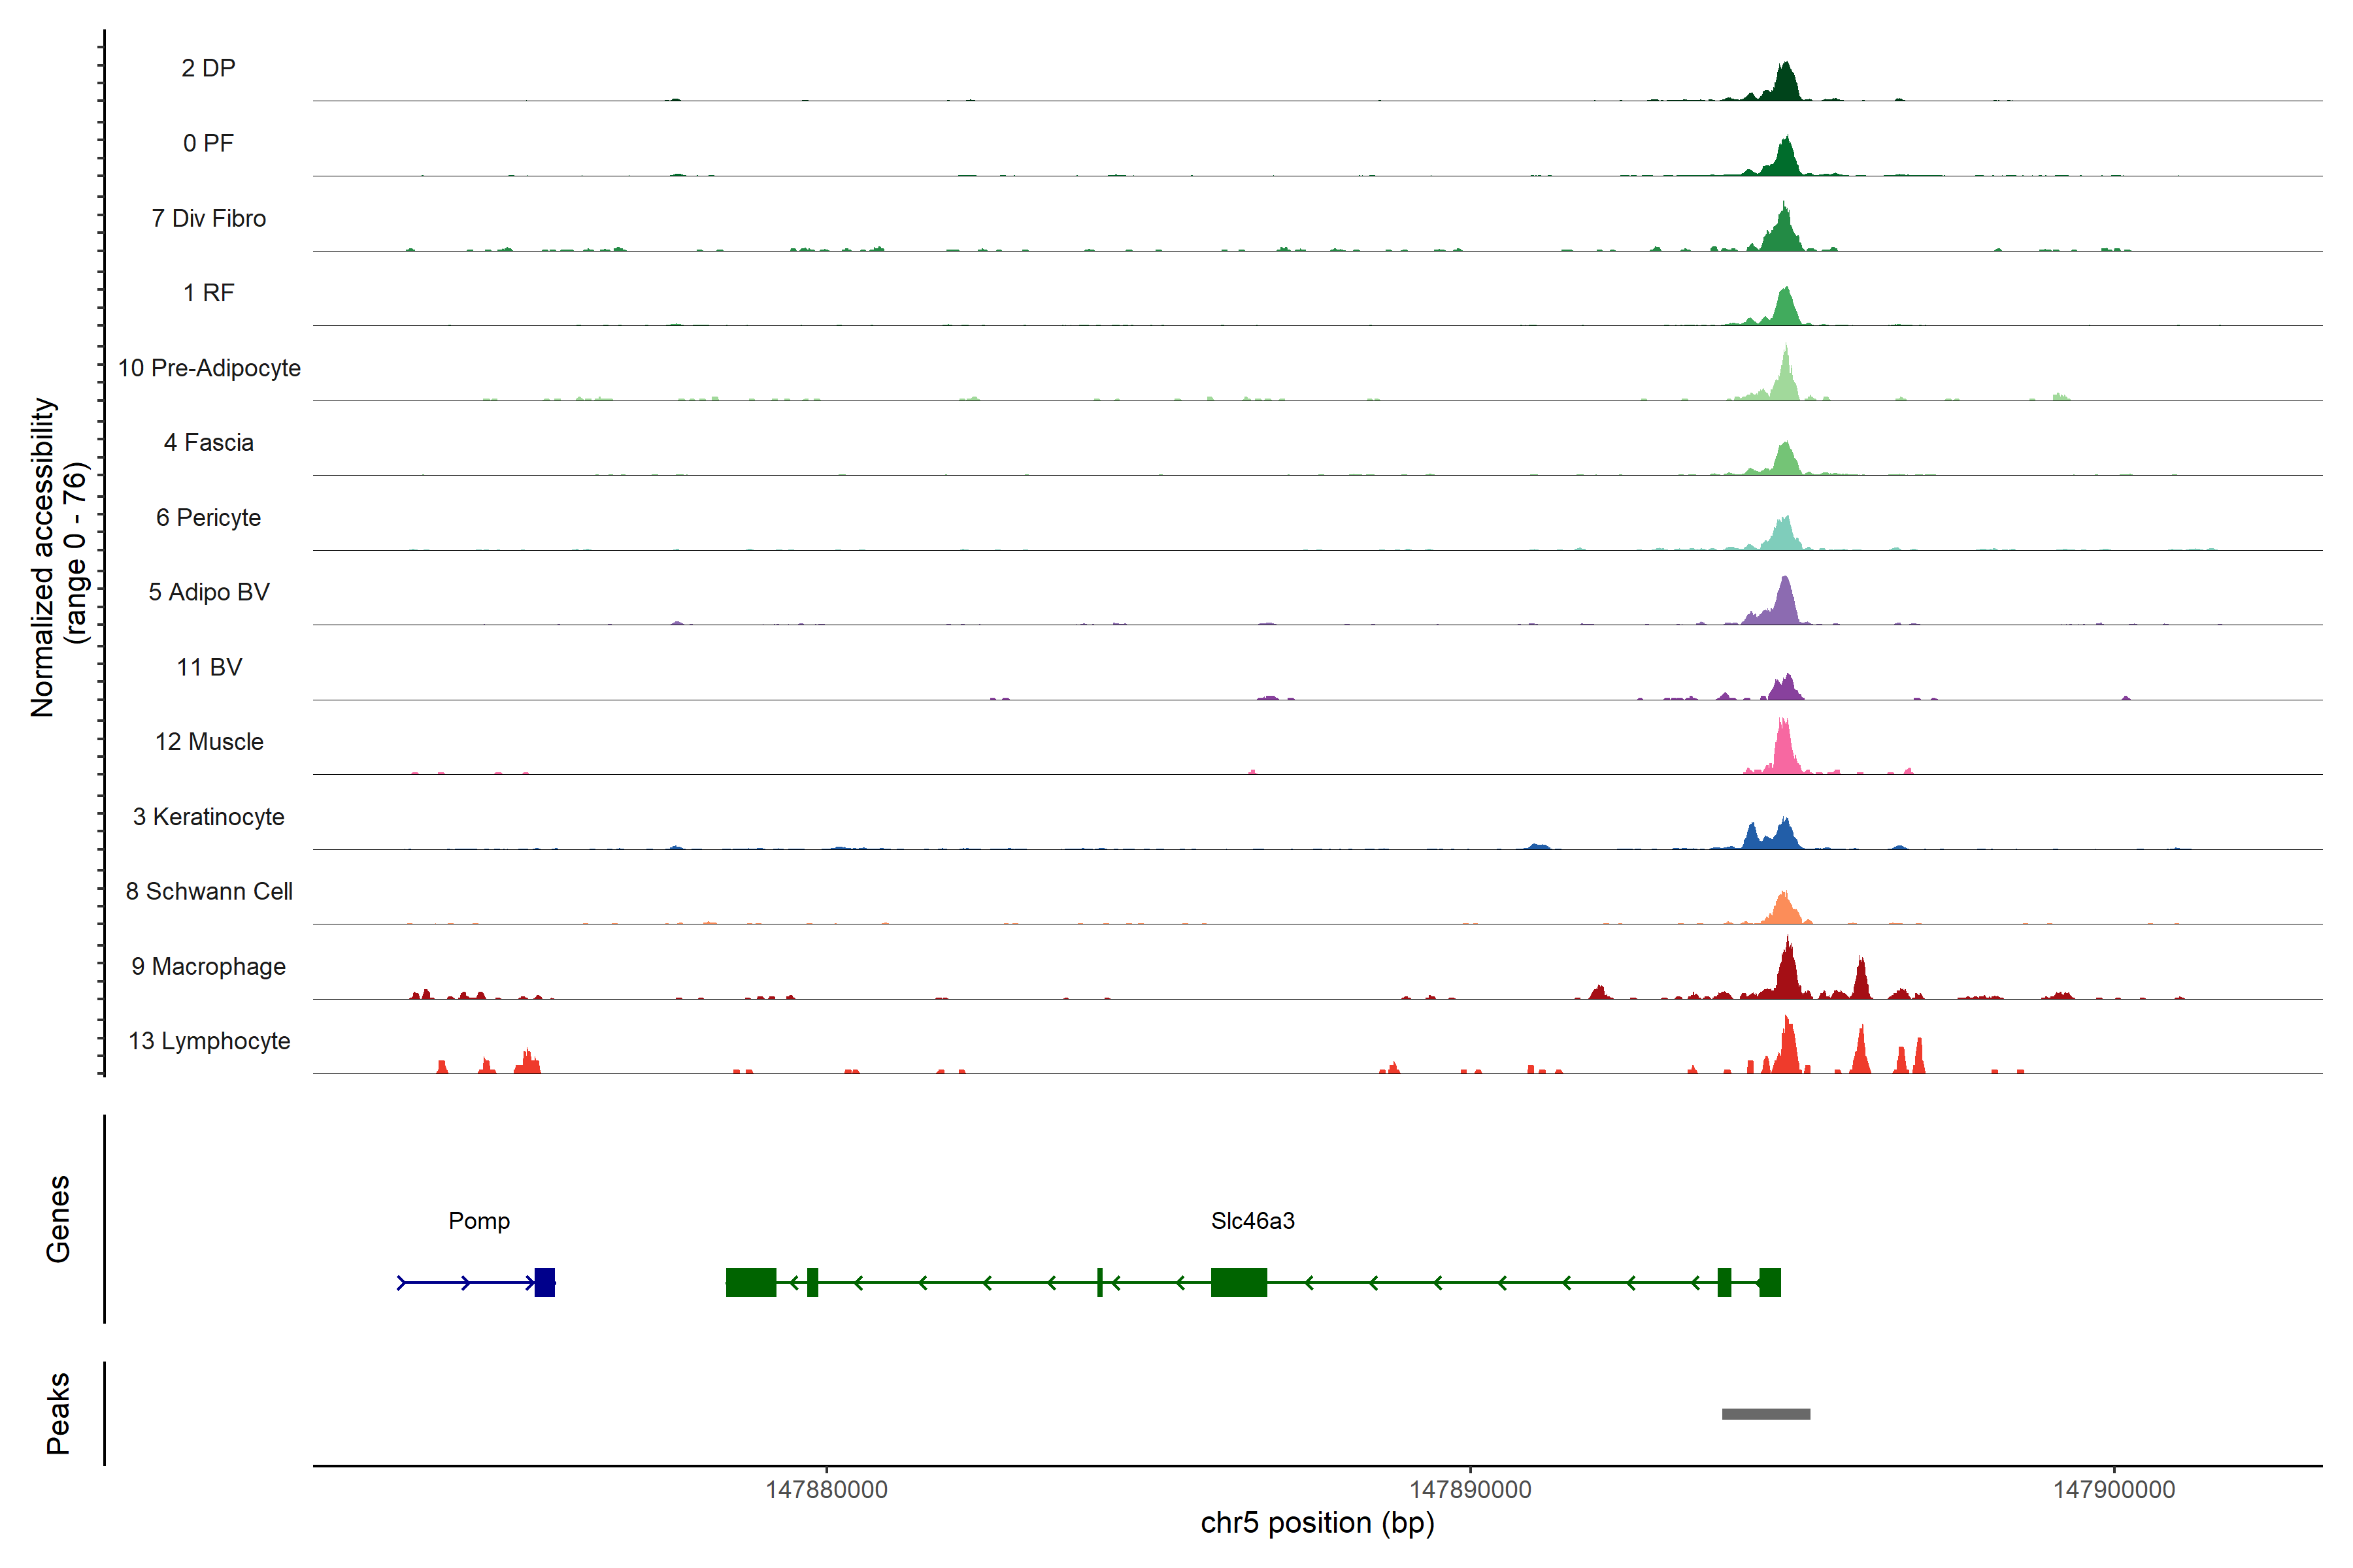This screenshot has height=1568, width=2353.
Task: Click the Genes panel label
Action: [58, 1218]
